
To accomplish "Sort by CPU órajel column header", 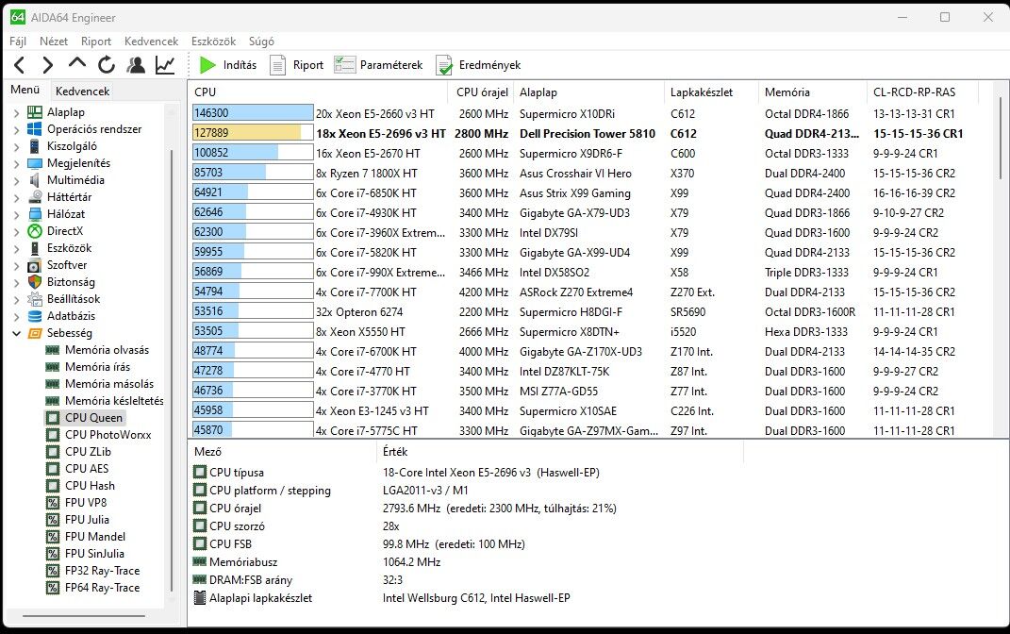I will tap(482, 92).
